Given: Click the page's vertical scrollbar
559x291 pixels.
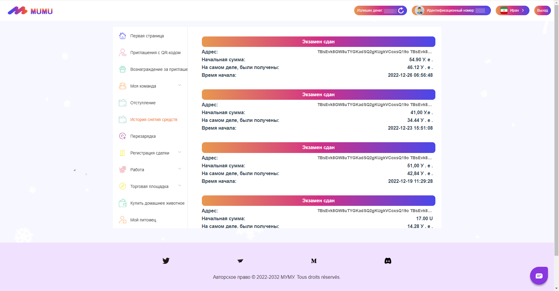Looking at the screenshot, I should (556, 128).
